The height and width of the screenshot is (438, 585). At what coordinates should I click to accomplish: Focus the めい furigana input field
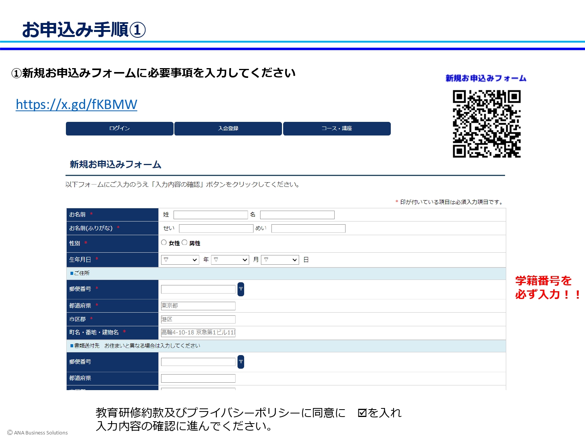click(308, 229)
